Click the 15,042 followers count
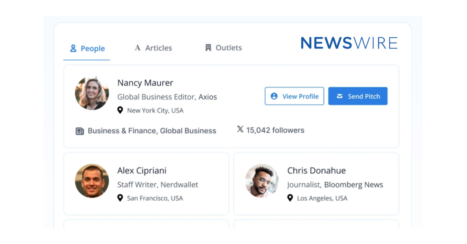The image size is (467, 244). pos(276,130)
